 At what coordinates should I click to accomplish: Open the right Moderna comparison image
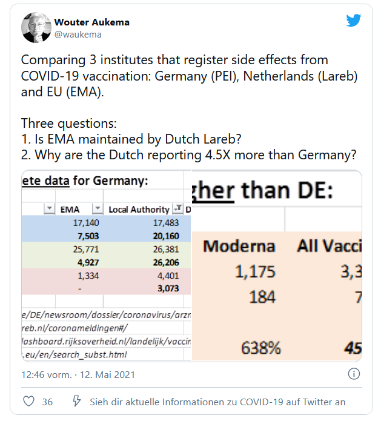pos(277,266)
